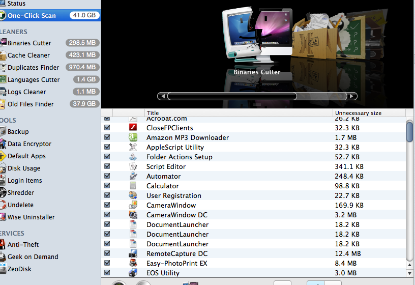Image resolution: width=415 pixels, height=285 pixels.
Task: Click the Geek on Demand icon
Action: pos(3,256)
